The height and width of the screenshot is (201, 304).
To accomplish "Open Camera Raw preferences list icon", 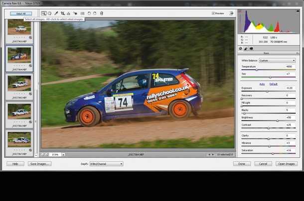I will point(83,13).
